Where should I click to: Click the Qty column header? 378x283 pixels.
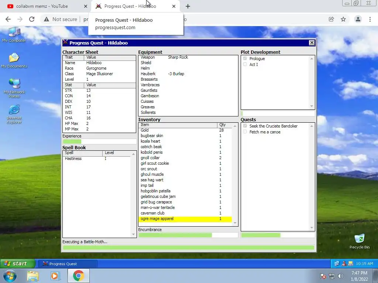click(225, 125)
